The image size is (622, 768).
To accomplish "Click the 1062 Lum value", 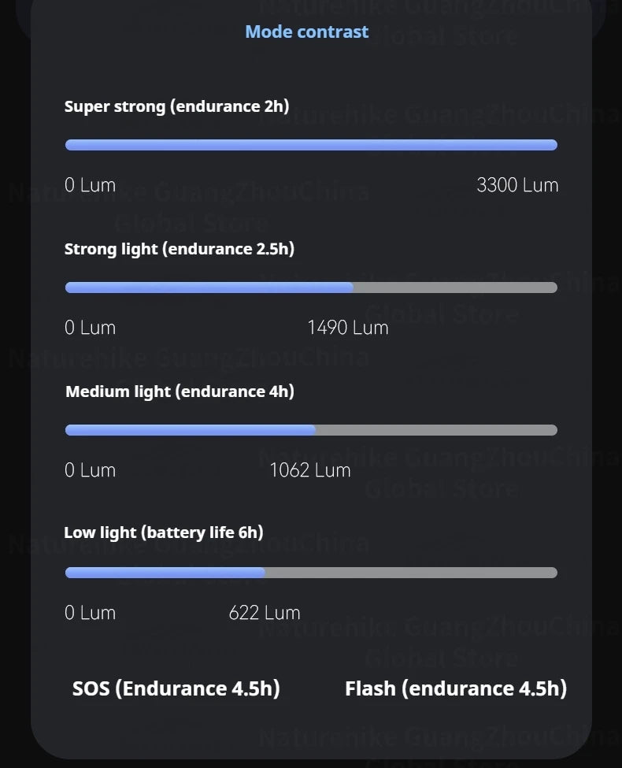I will coord(309,470).
